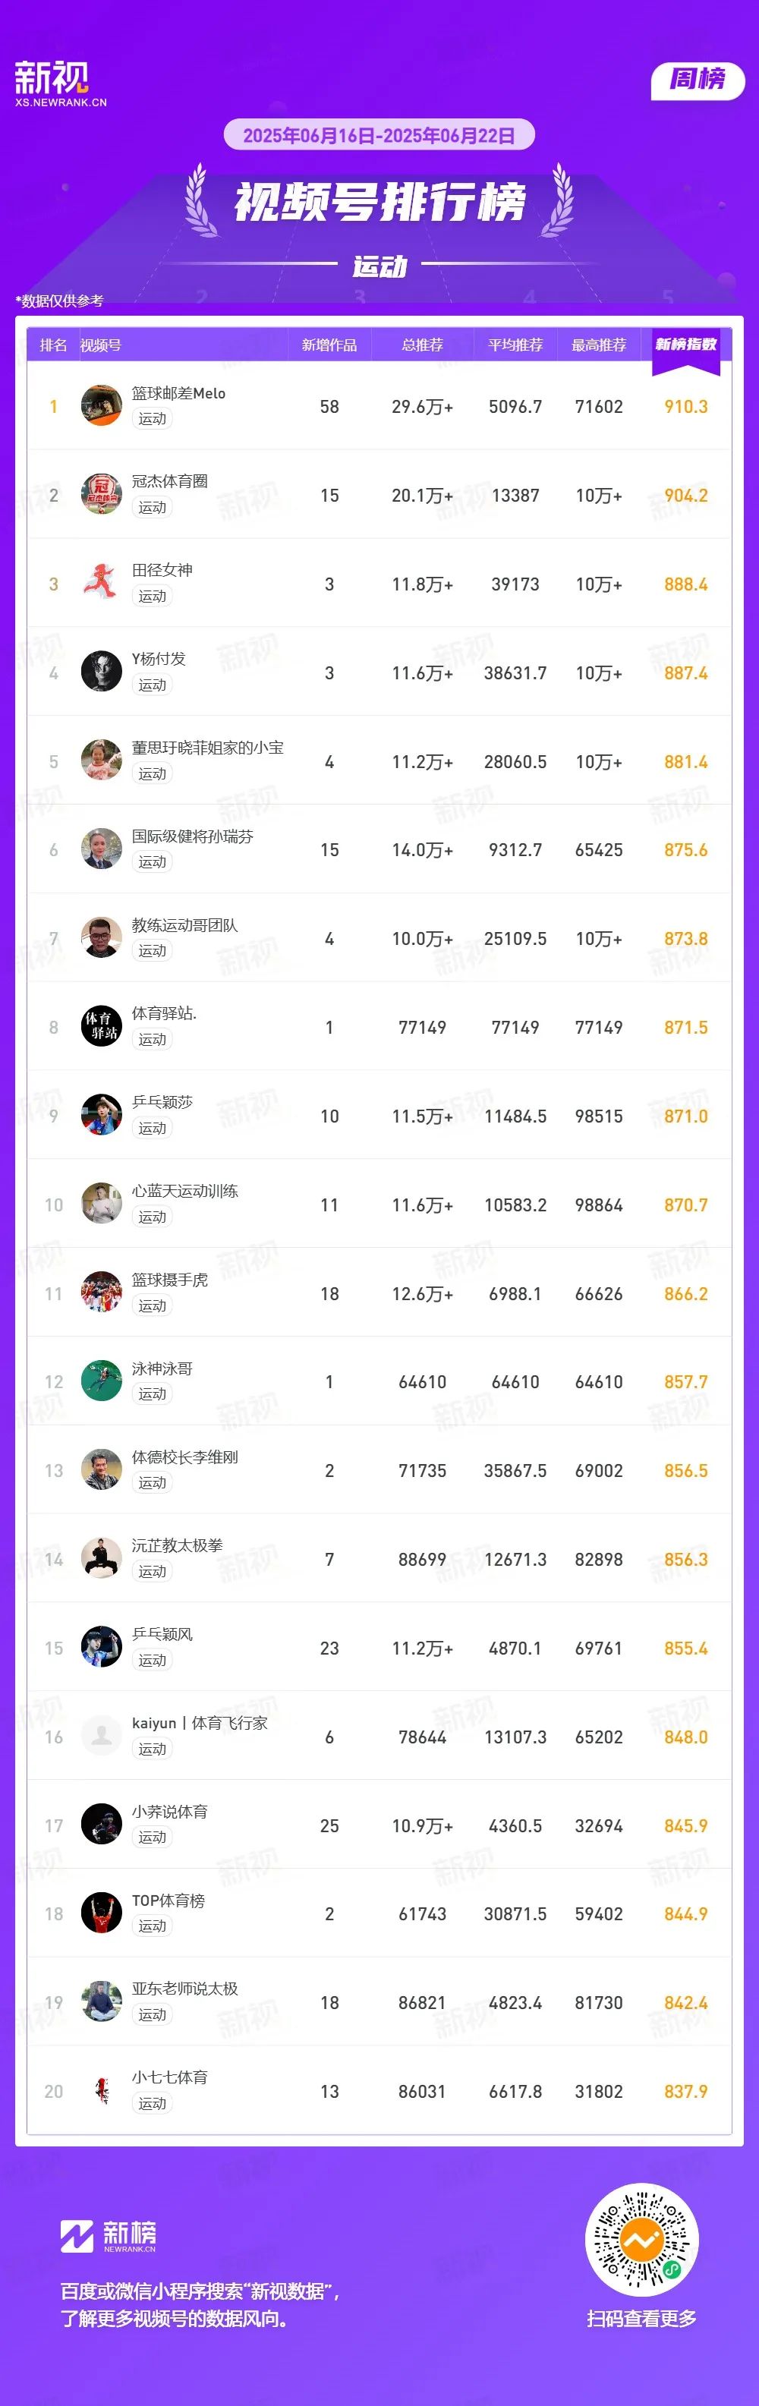759x2406 pixels.
Task: Click the TOP体育榜 avatar
Action: pos(102,1913)
